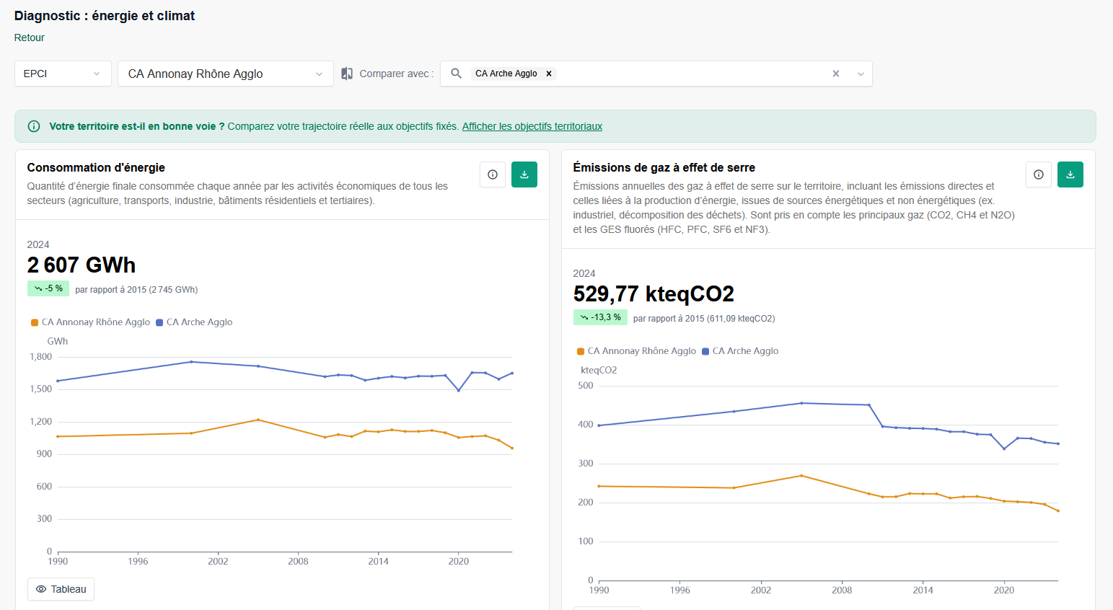
Task: Click the Consommation d'énergie heading
Action: [x=96, y=167]
